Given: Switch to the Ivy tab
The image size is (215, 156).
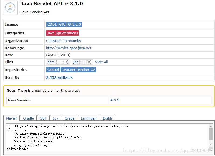Looking at the screenshot, I should tap(56, 118).
